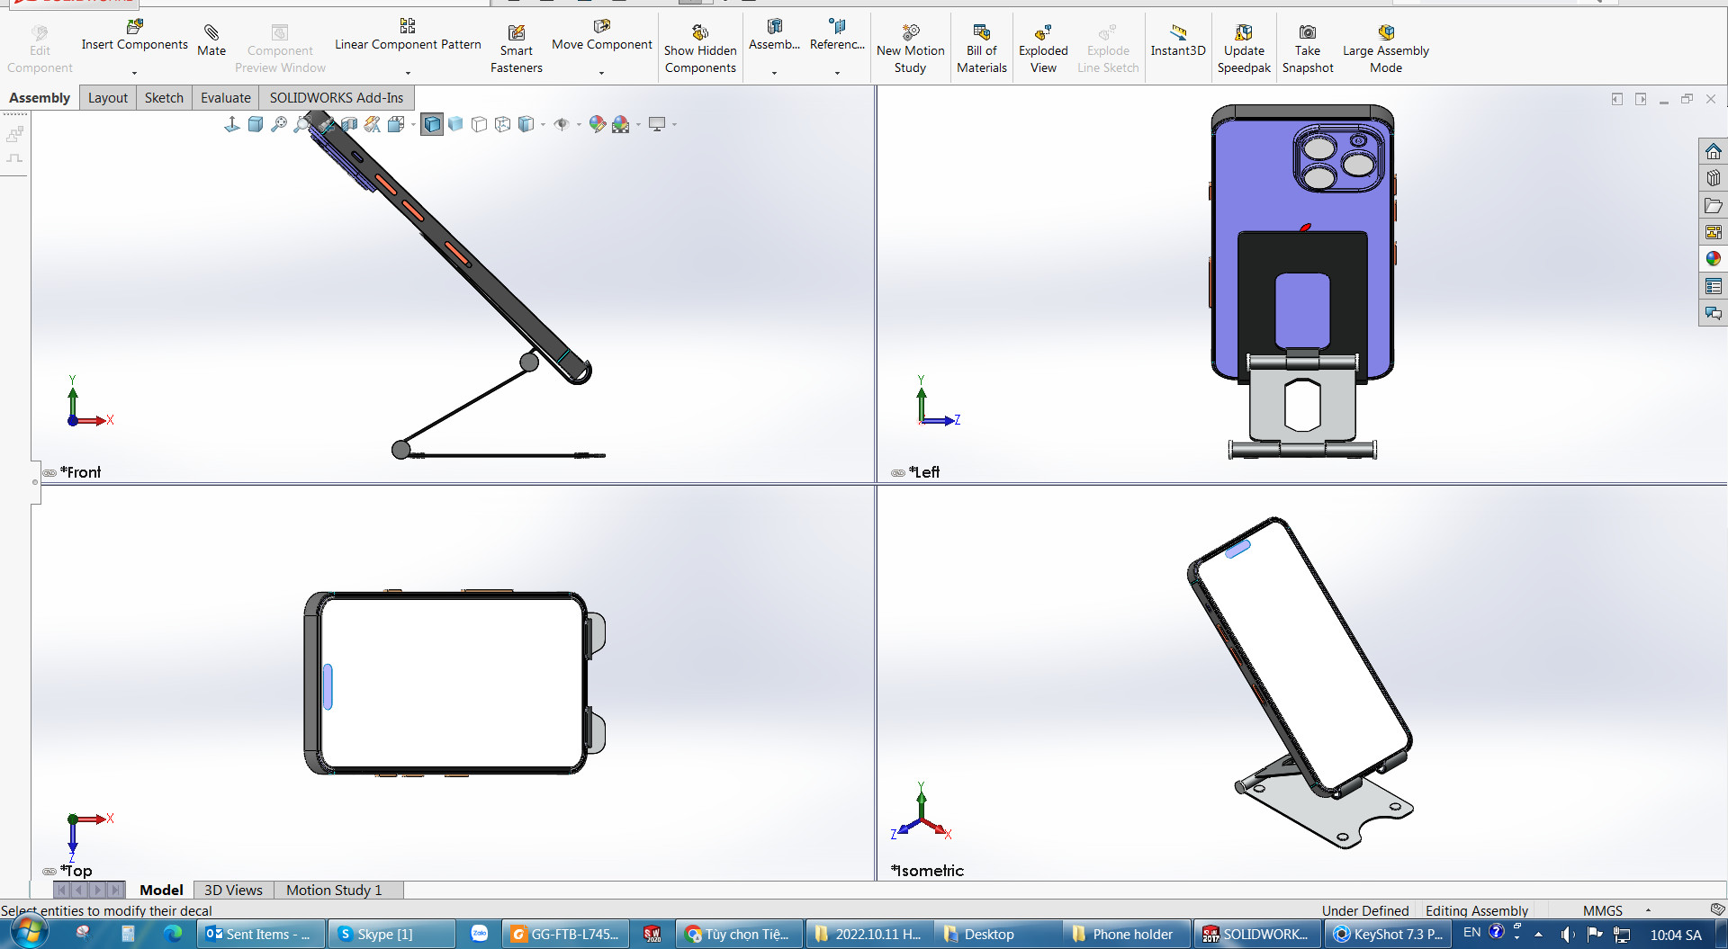Click the Zoom to Fit icon

pyautogui.click(x=279, y=124)
